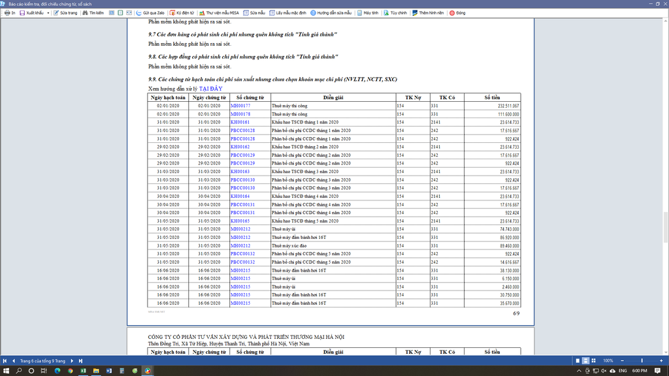Open the notification center icon
669x376 pixels.
tap(657, 371)
